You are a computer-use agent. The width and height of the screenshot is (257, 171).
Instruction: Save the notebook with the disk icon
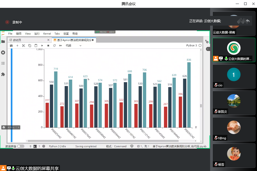(x=11, y=46)
